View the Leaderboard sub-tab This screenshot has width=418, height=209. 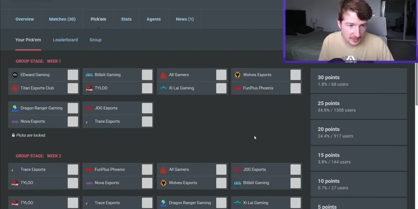tap(65, 40)
